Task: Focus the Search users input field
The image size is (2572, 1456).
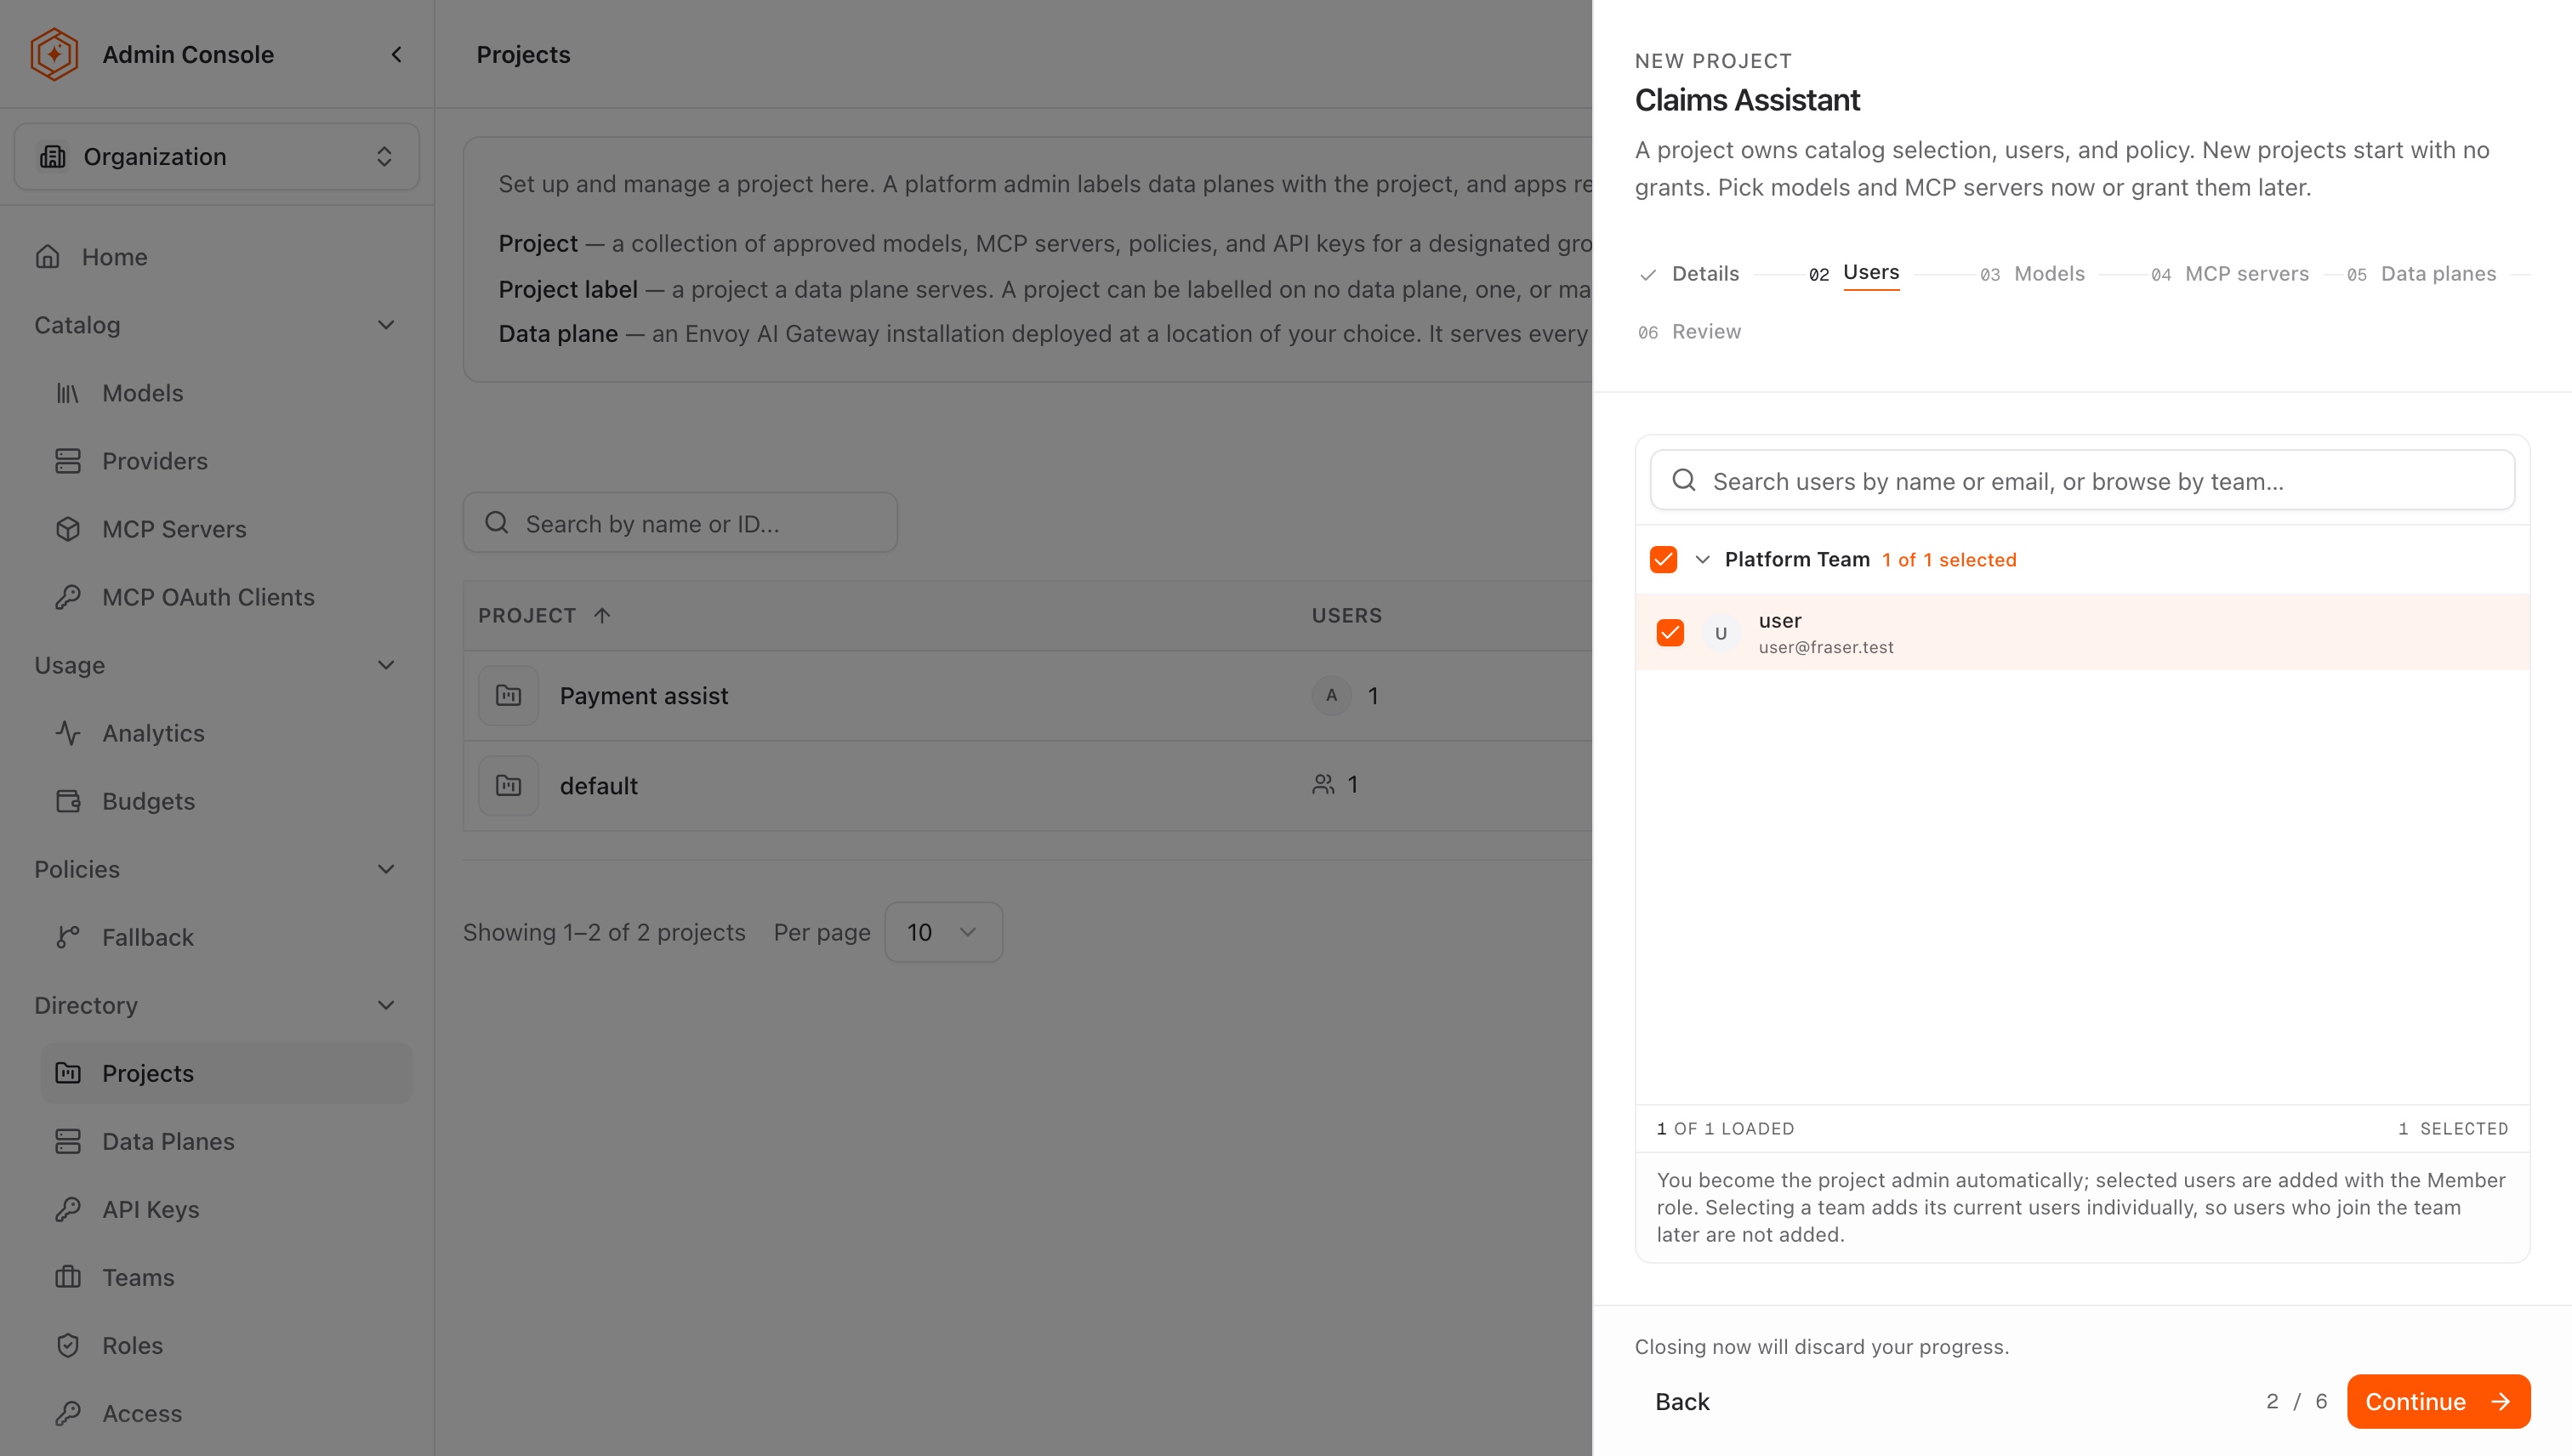Action: tap(2082, 480)
